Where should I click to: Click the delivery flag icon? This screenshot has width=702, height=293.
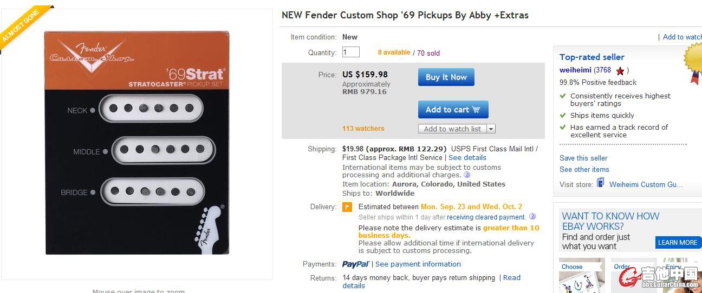click(347, 207)
